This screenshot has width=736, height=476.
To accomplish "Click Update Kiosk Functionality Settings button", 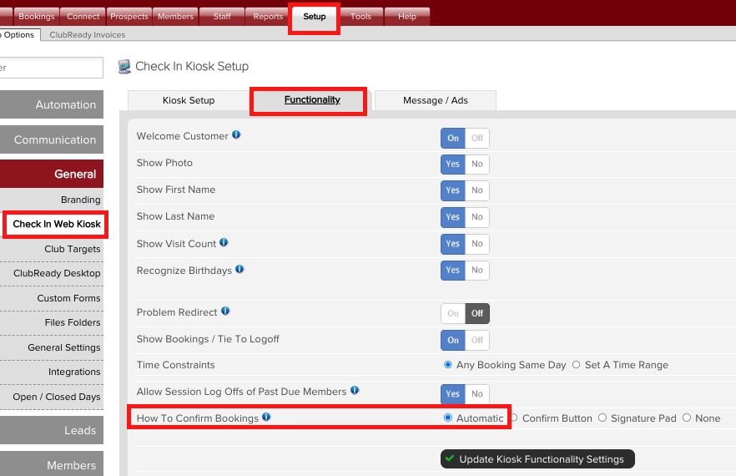I will [x=537, y=459].
